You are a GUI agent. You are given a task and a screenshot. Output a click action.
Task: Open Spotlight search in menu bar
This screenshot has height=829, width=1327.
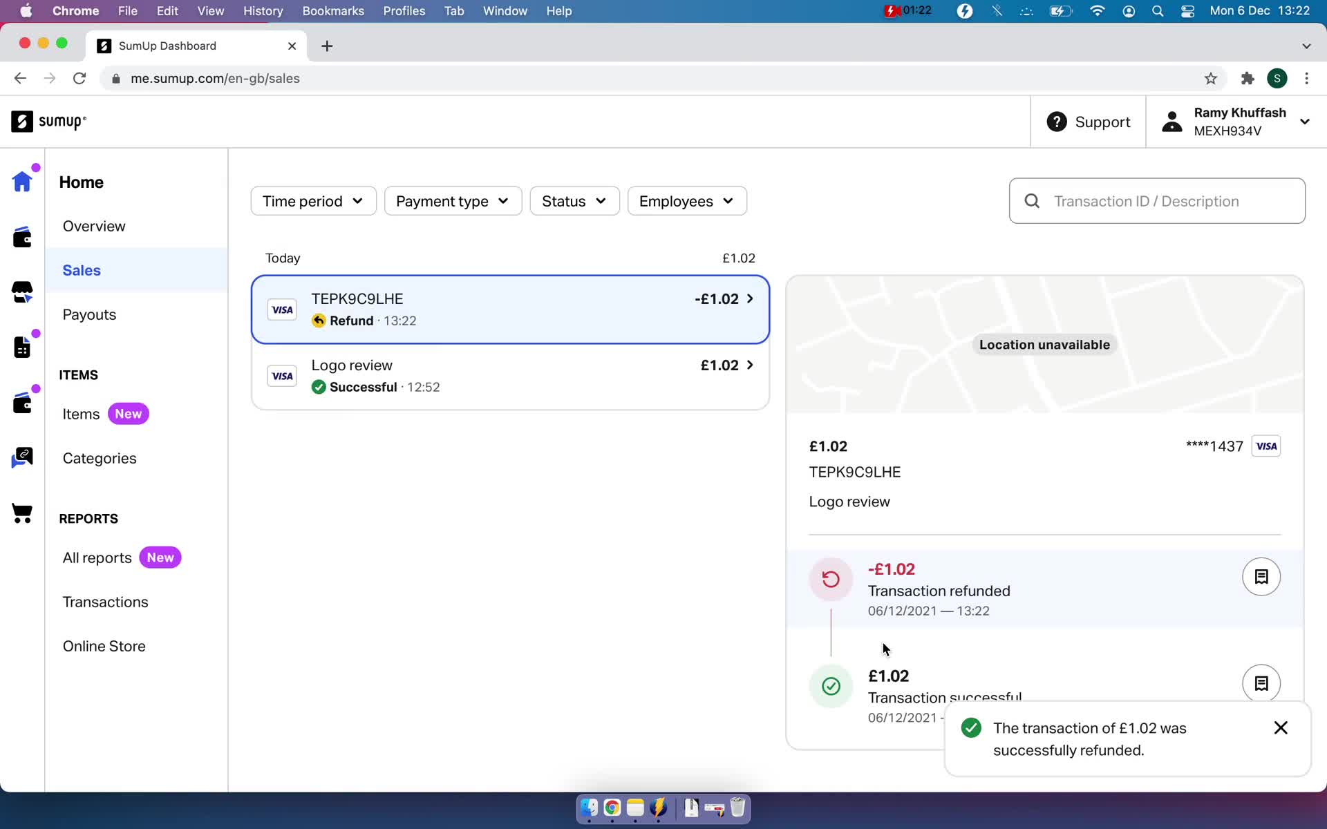tap(1158, 11)
